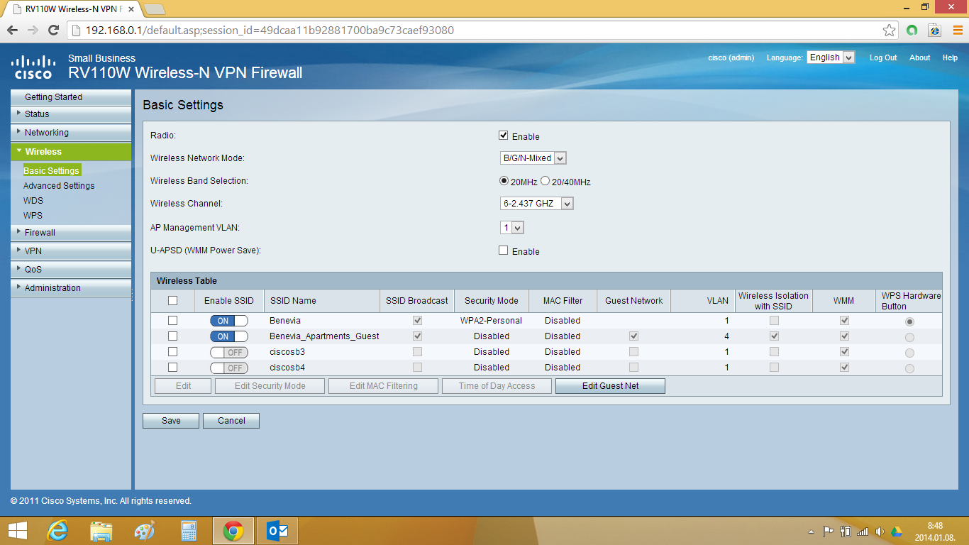Open the AP Management VLAN dropdown
The width and height of the screenshot is (969, 545).
pyautogui.click(x=512, y=228)
